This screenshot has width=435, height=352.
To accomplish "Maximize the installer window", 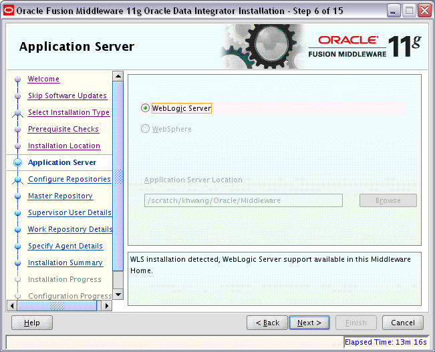I will click(x=409, y=11).
